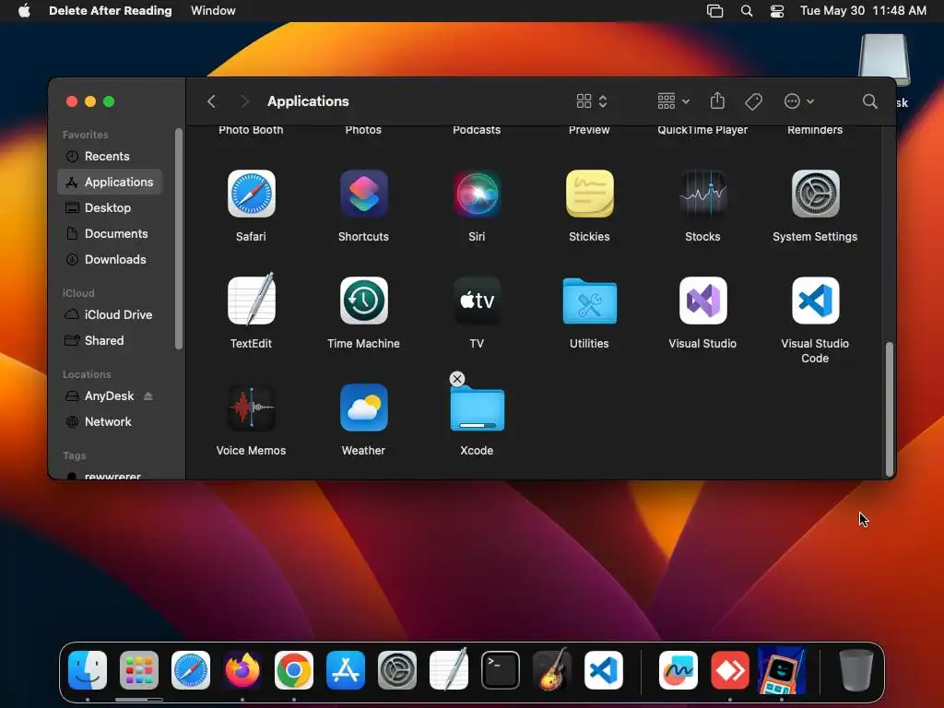Eject the AnyDesk volume
This screenshot has width=944, height=708.
pos(148,395)
